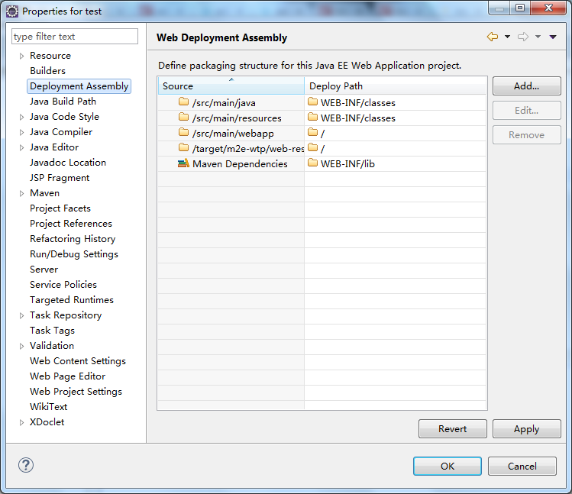Click the WEB-INF/lib deploy path folder icon
Viewport: 572px width, 494px height.
[x=312, y=163]
